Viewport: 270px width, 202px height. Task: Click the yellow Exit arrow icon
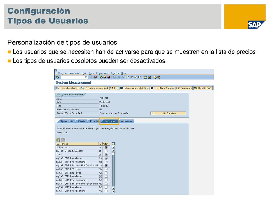[105, 77]
